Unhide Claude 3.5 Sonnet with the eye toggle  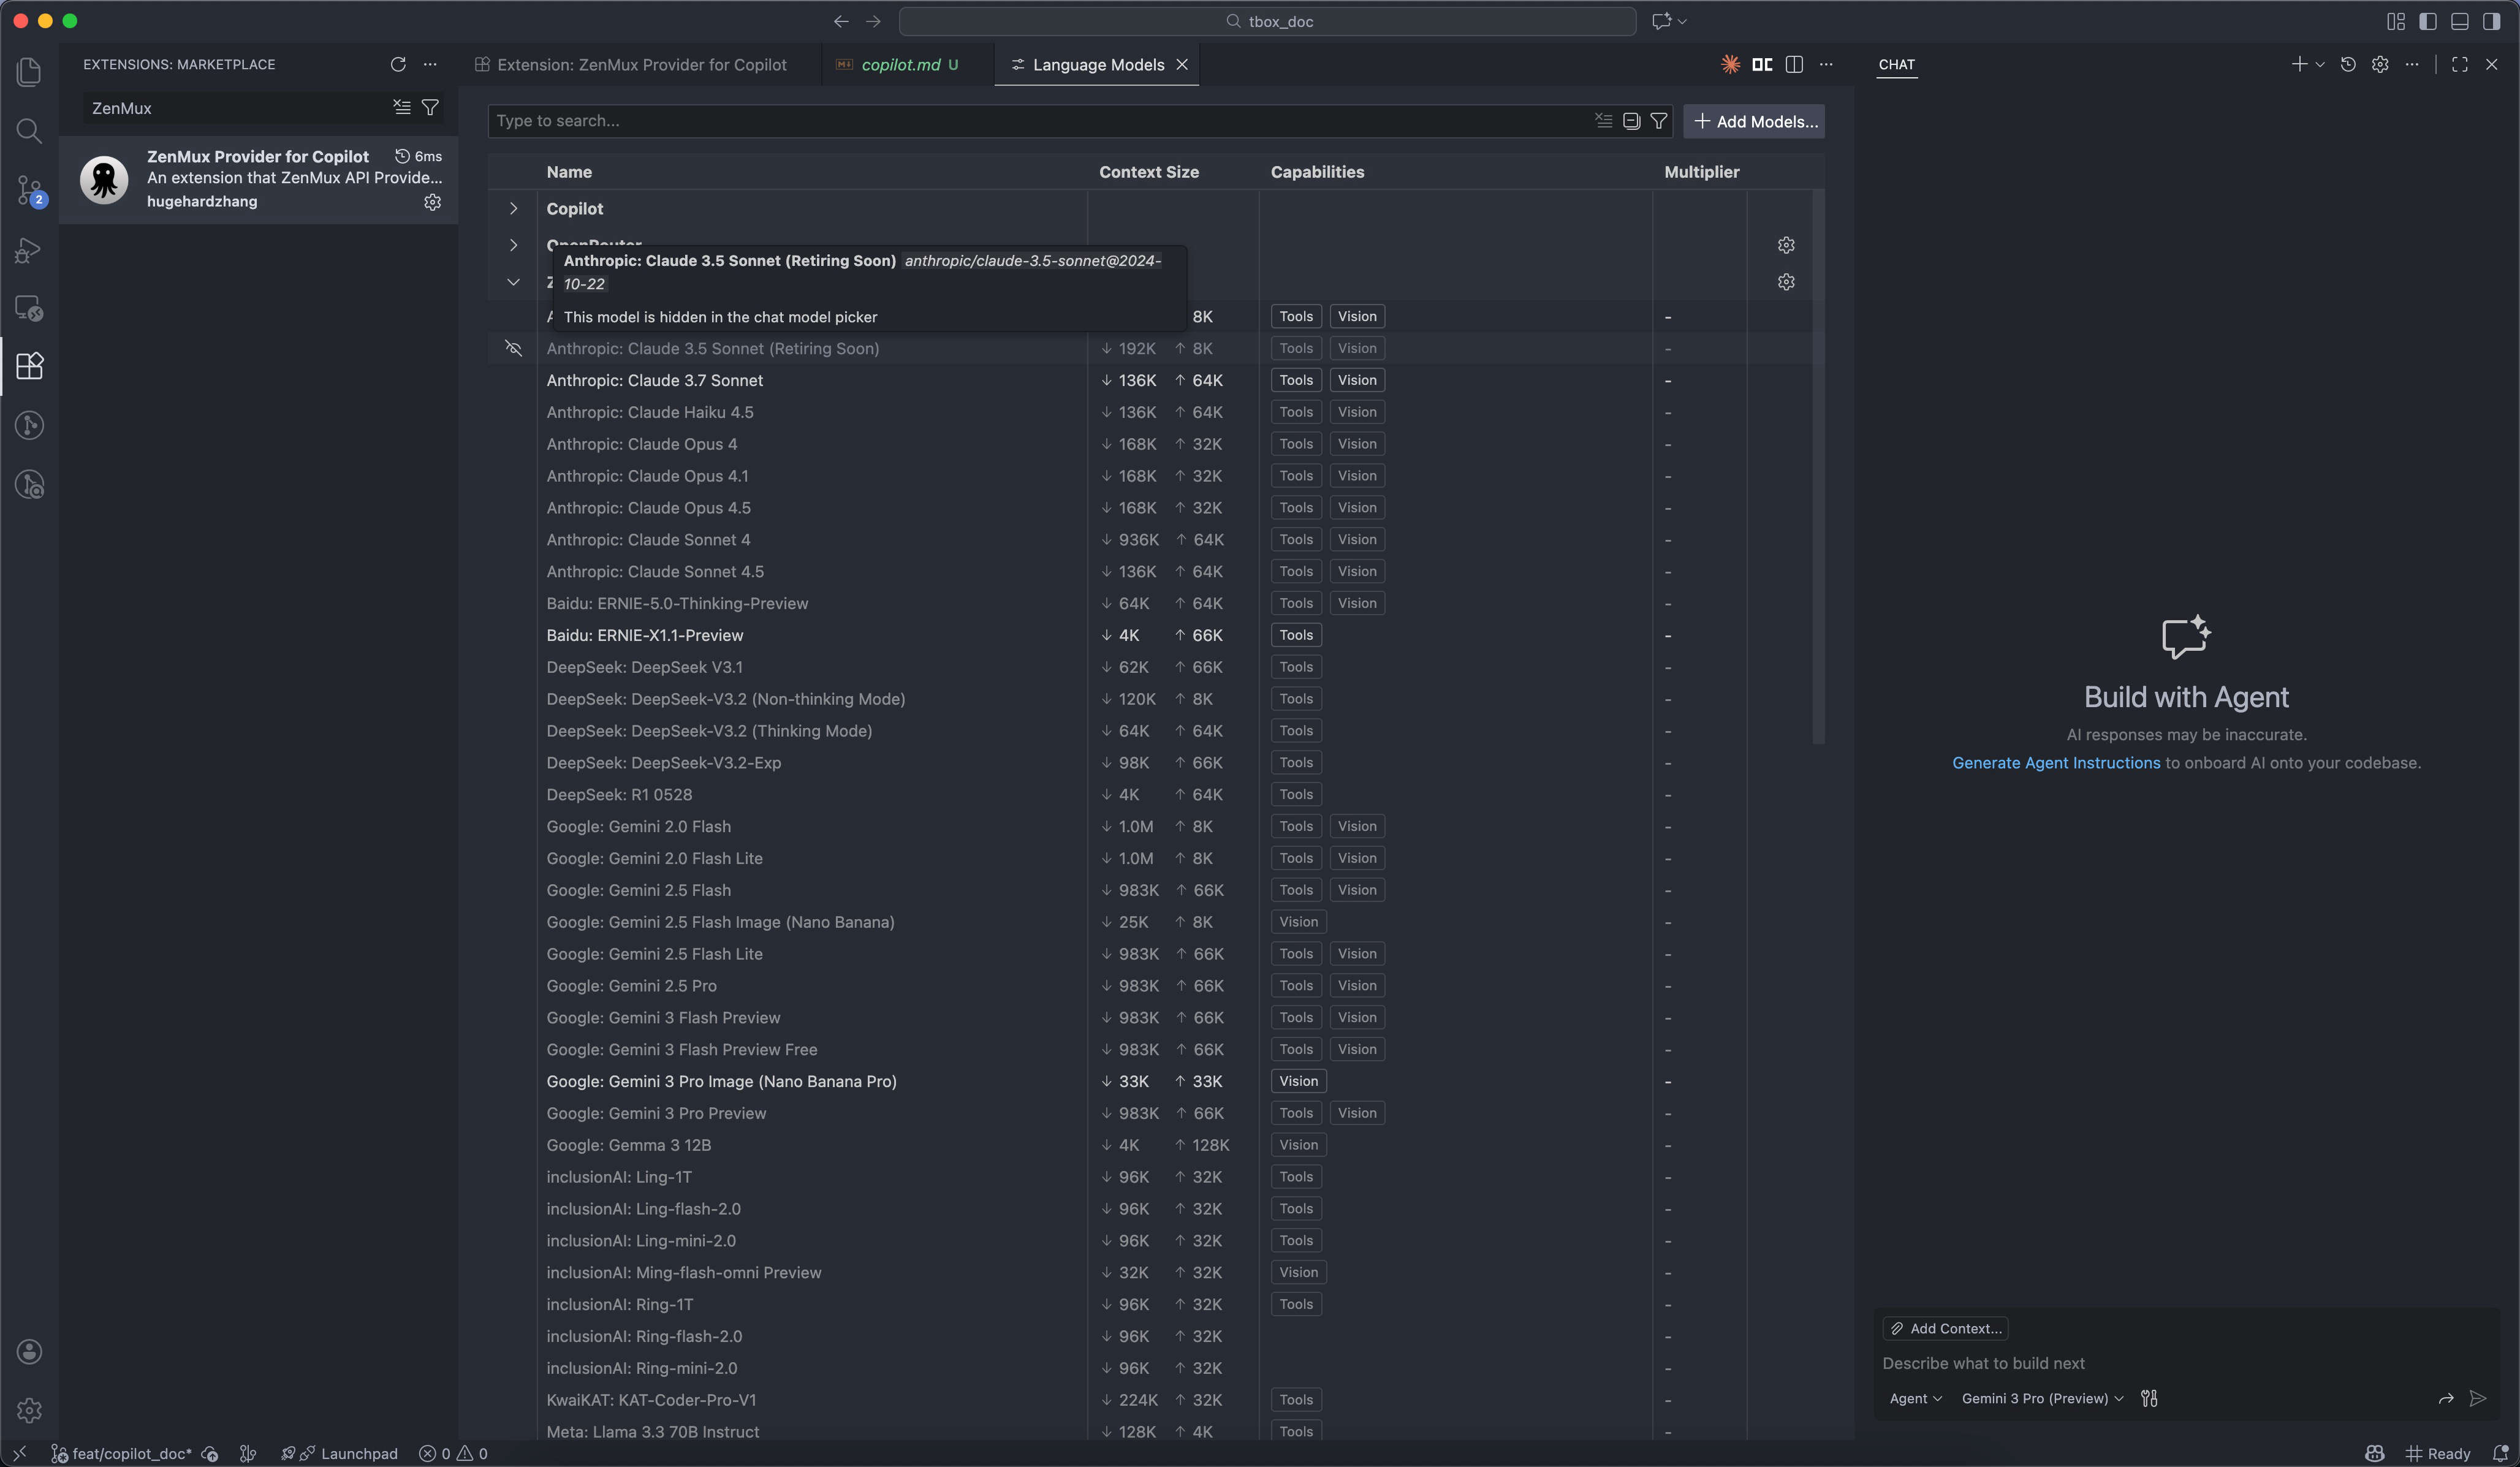point(512,348)
